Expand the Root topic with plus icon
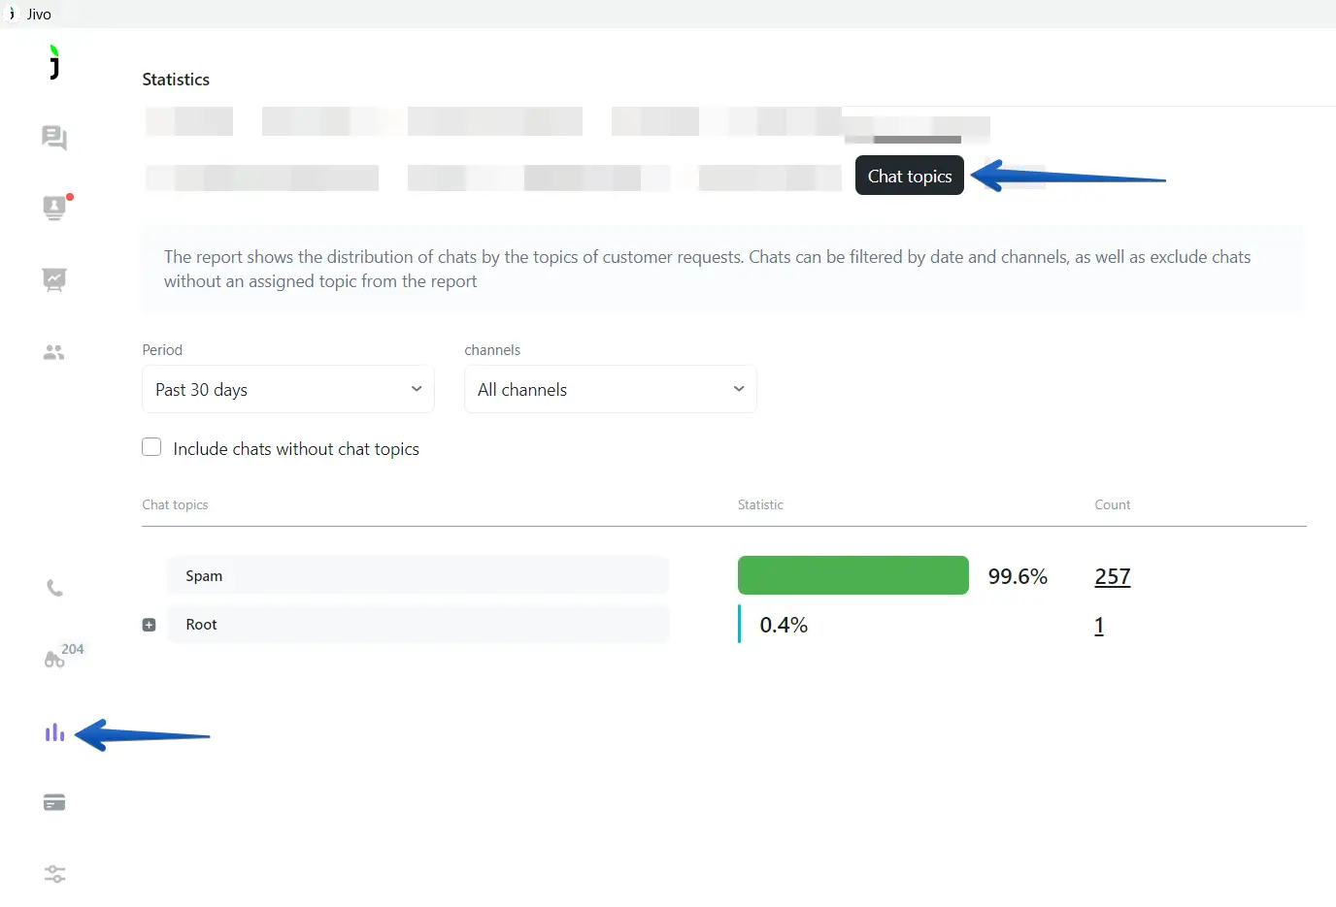Screen dimensions: 1336x907 pos(149,625)
